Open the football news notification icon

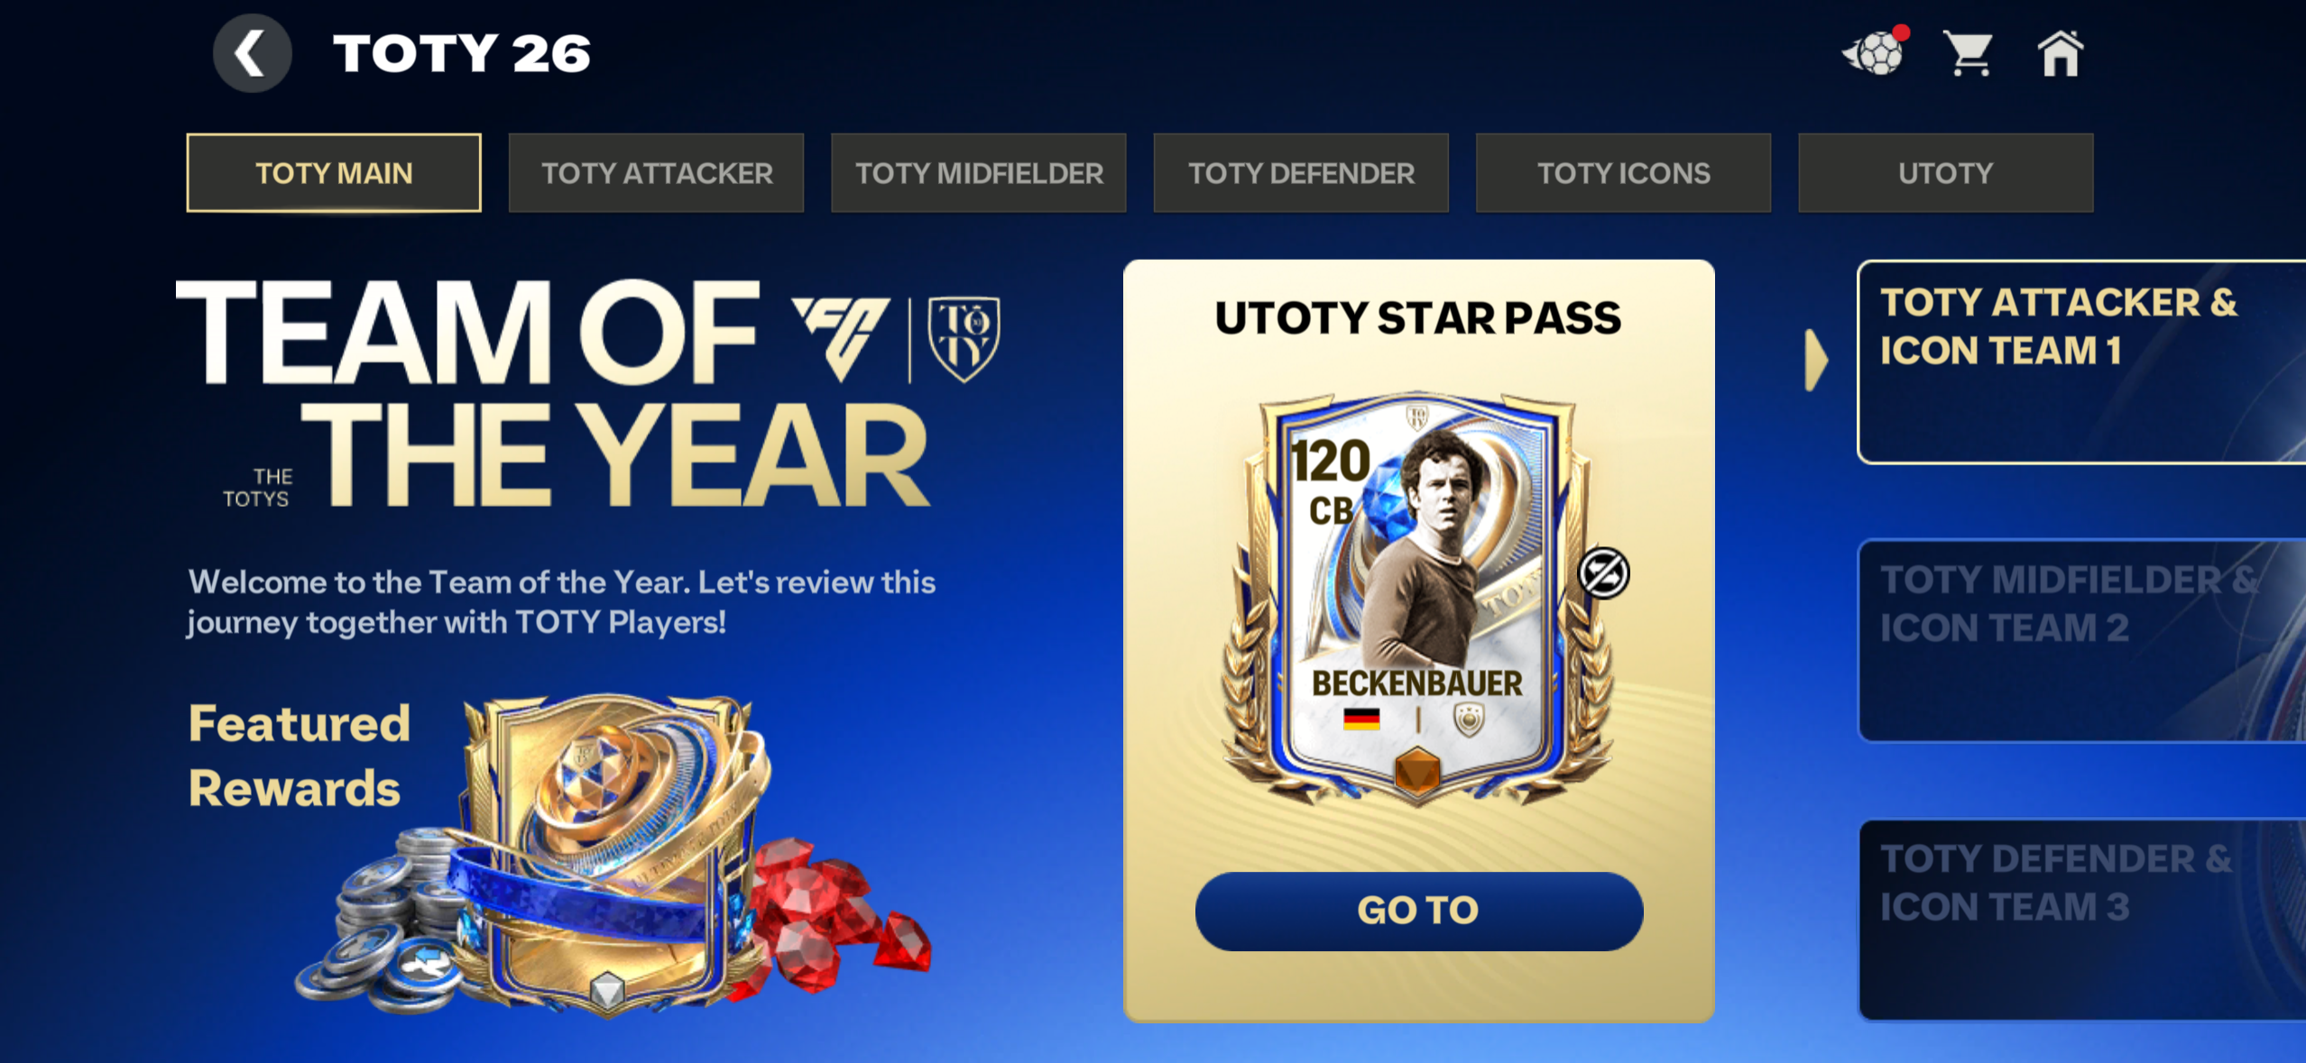point(1877,52)
